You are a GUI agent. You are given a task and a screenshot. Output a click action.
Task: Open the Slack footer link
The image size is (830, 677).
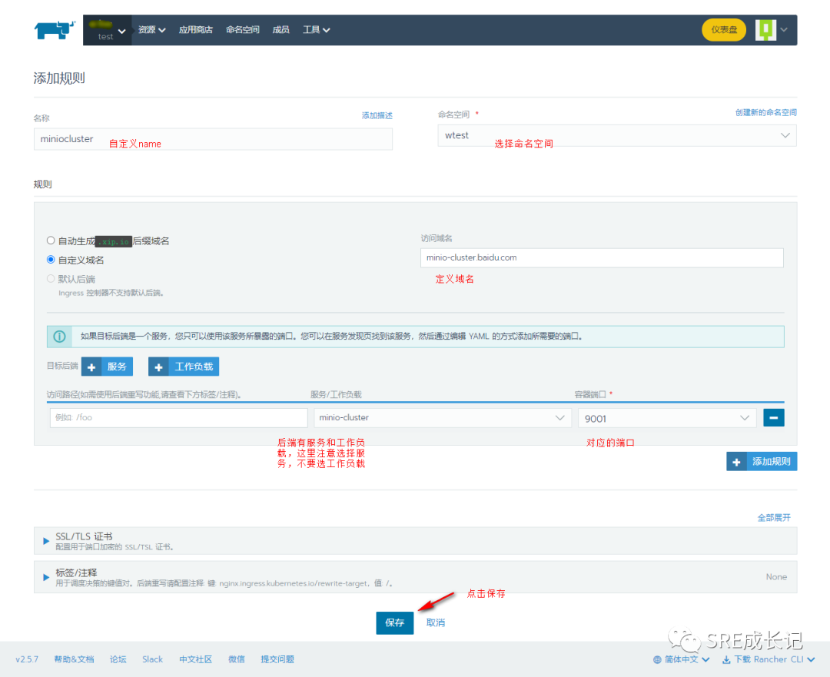point(152,659)
